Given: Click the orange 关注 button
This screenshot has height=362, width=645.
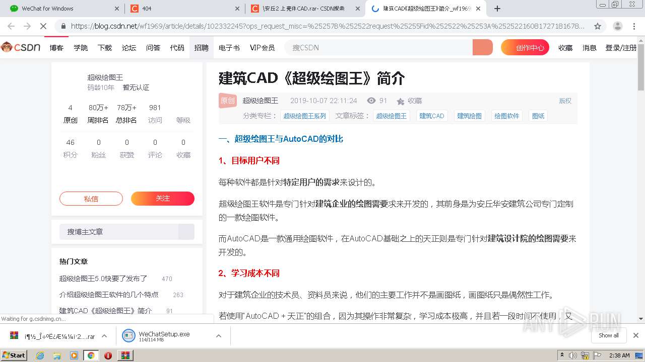Looking at the screenshot, I should tap(163, 199).
